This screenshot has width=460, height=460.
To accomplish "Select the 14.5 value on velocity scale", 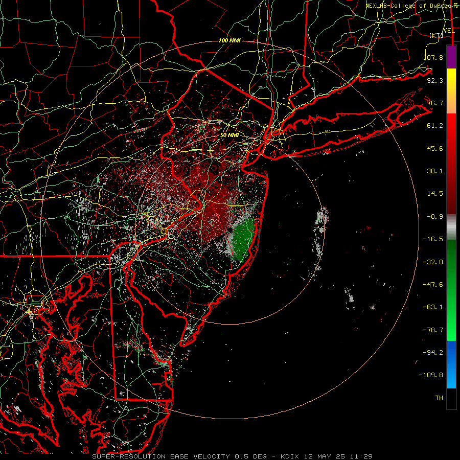I will (435, 194).
